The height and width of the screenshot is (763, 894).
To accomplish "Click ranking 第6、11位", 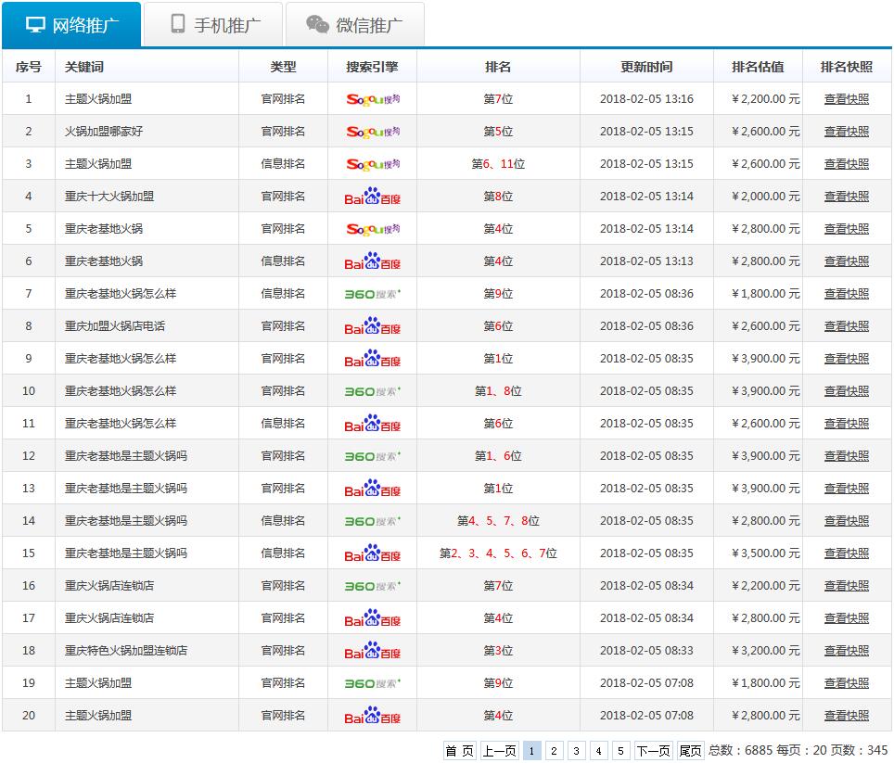I will [498, 164].
